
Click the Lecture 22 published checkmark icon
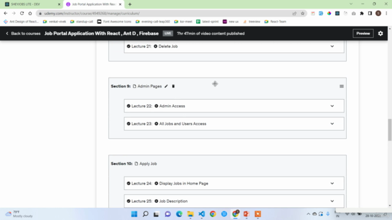pos(129,106)
